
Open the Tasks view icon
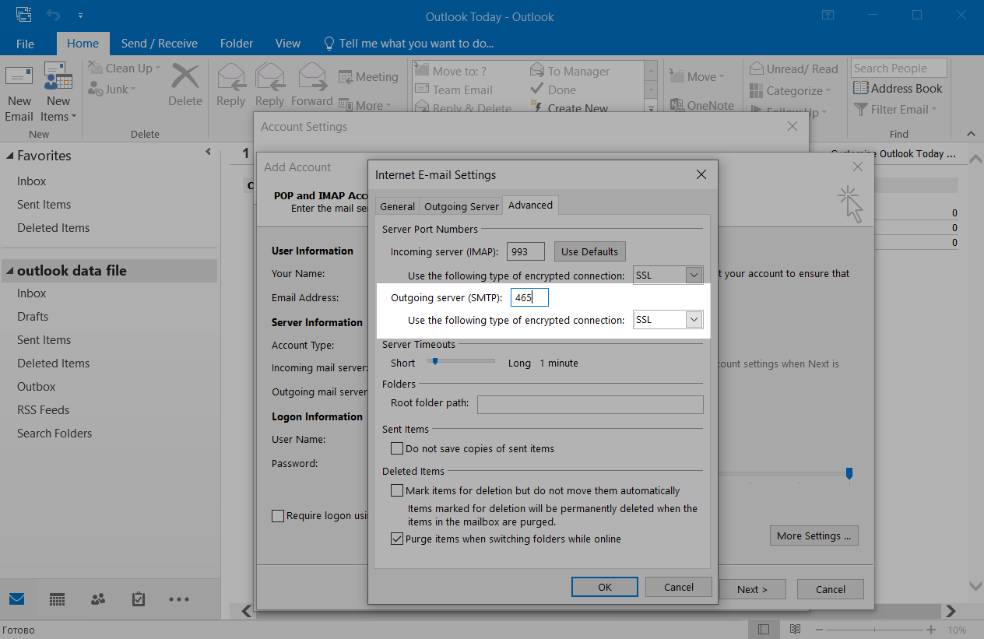pos(139,599)
